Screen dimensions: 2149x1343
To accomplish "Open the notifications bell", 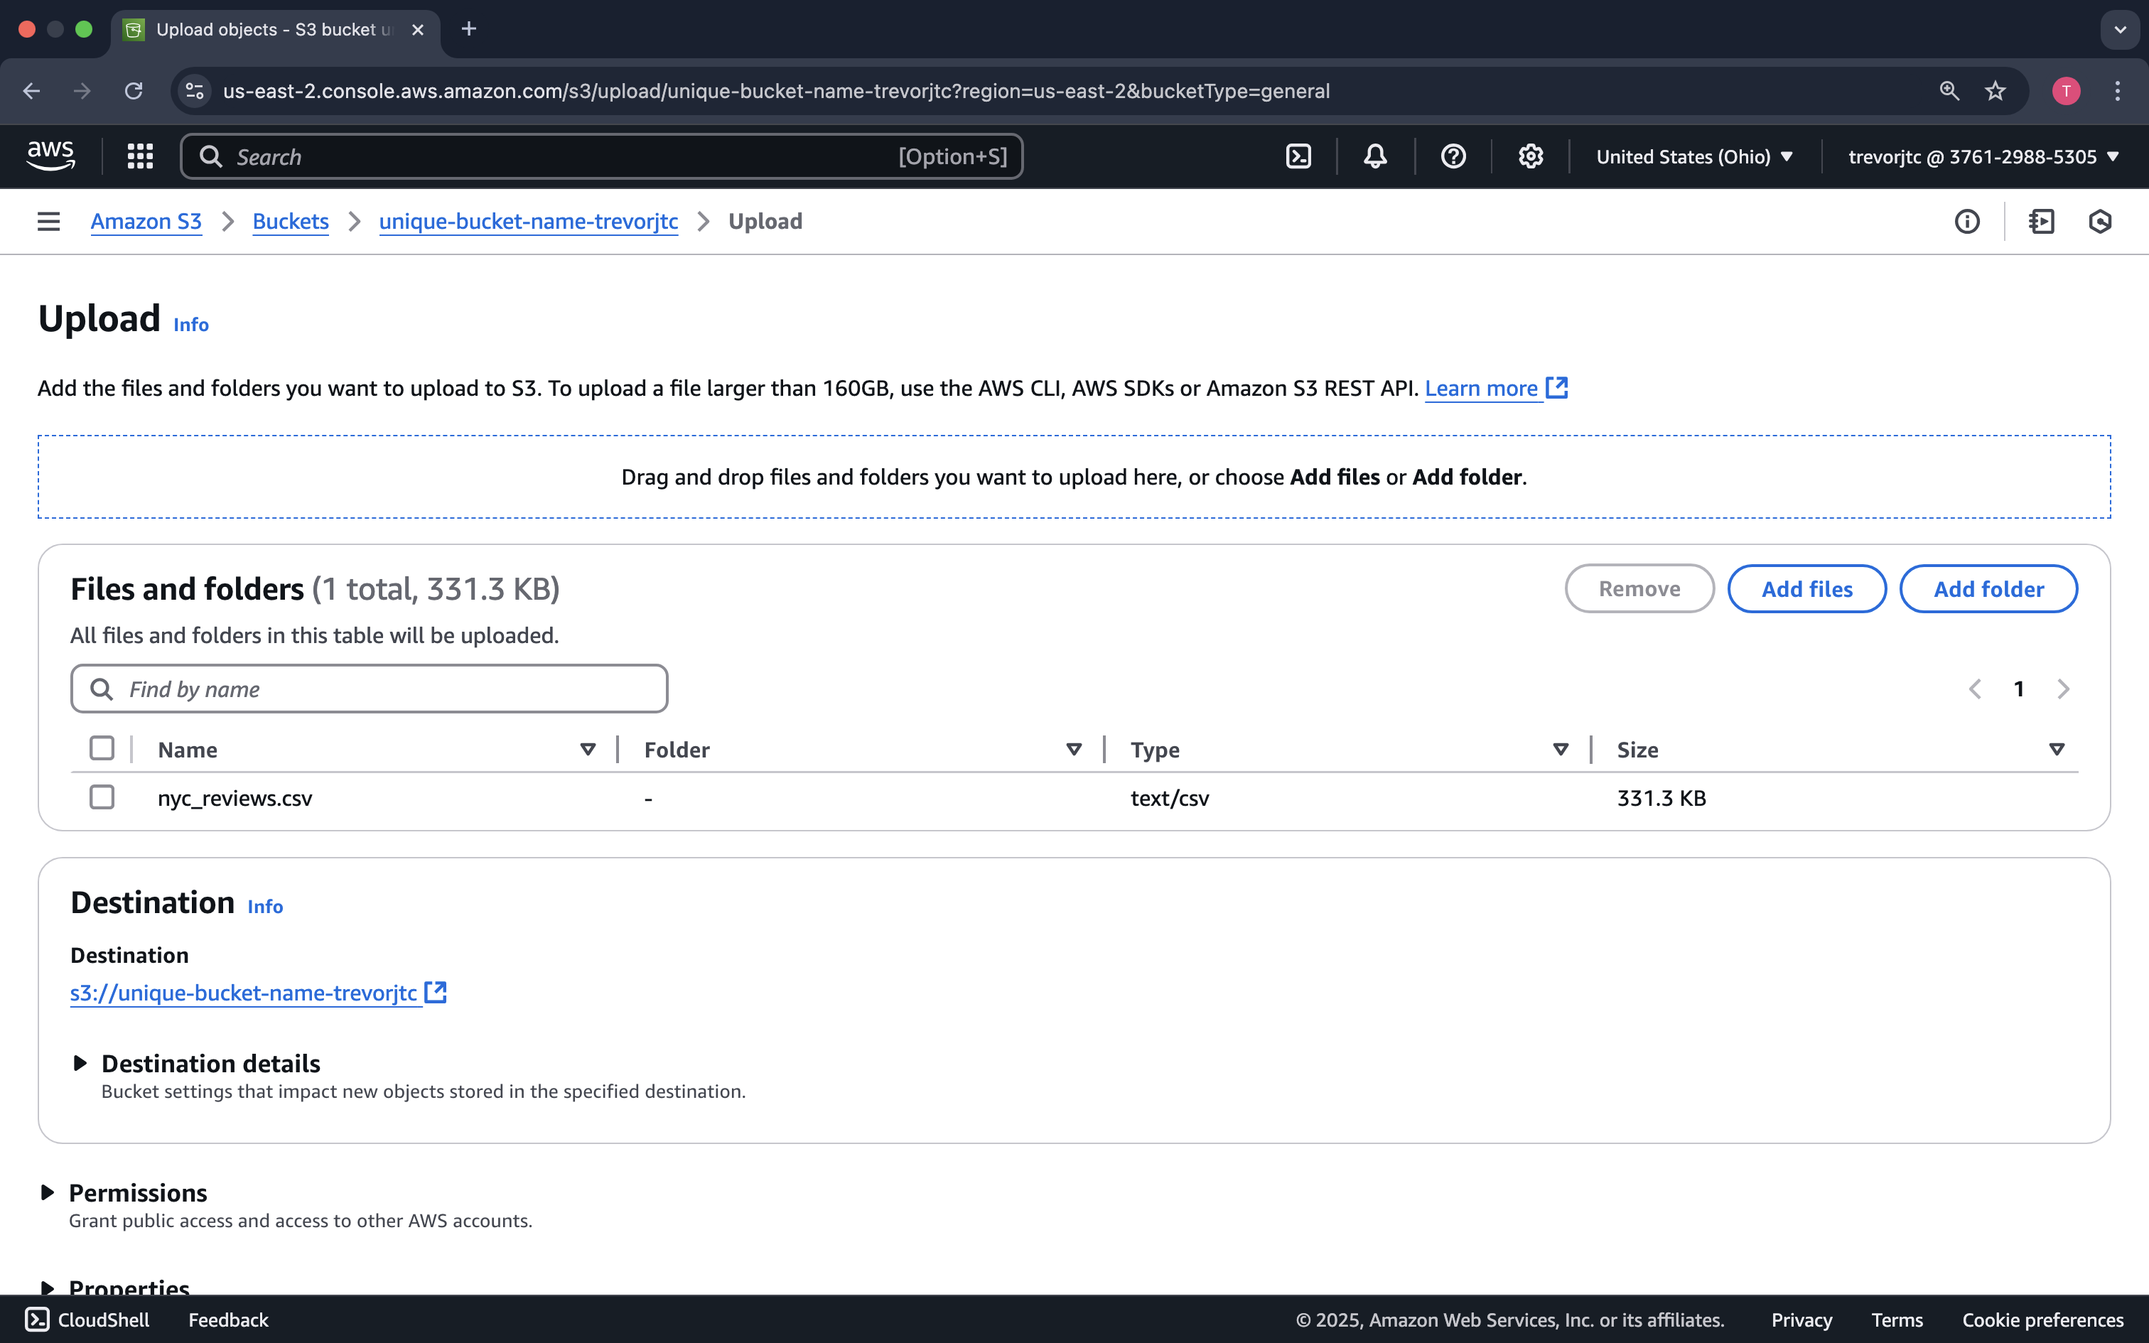I will (x=1373, y=156).
